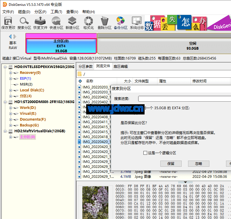Open the 工具(T) menu

pyautogui.click(x=56, y=12)
